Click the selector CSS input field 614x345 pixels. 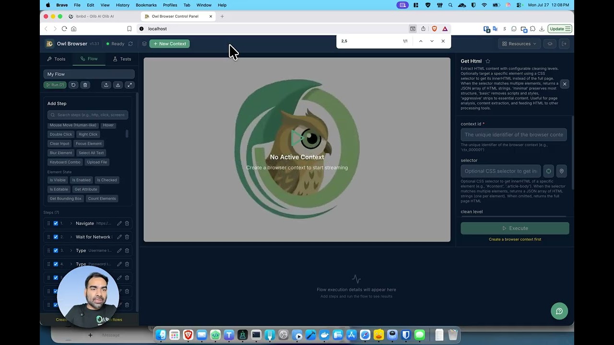501,171
